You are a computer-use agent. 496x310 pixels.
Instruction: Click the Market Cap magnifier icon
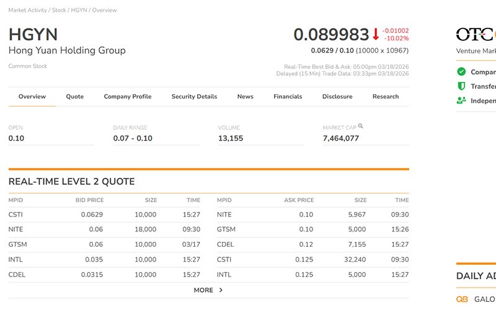(x=360, y=126)
